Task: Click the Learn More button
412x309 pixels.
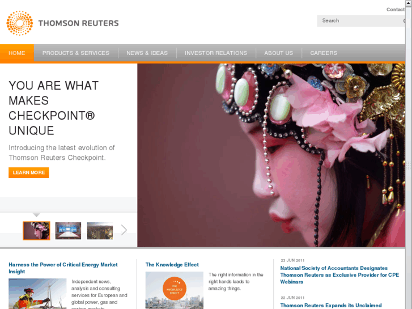Action: click(x=29, y=172)
